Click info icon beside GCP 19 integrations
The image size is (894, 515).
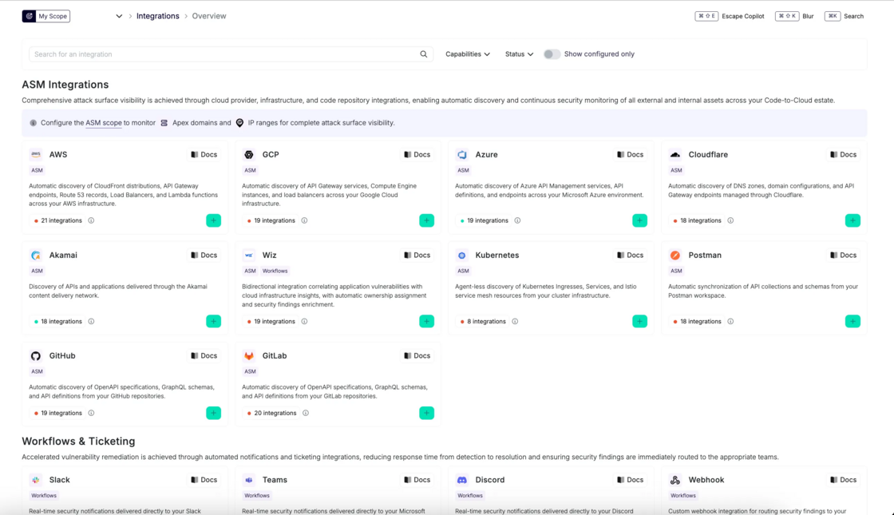coord(304,220)
